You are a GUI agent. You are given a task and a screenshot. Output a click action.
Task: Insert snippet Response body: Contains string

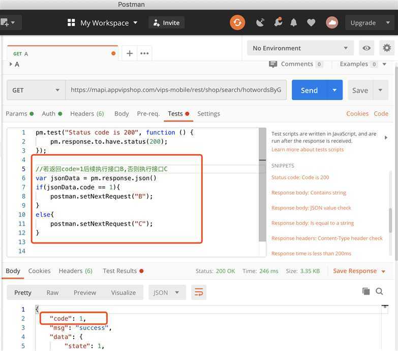tap(309, 192)
